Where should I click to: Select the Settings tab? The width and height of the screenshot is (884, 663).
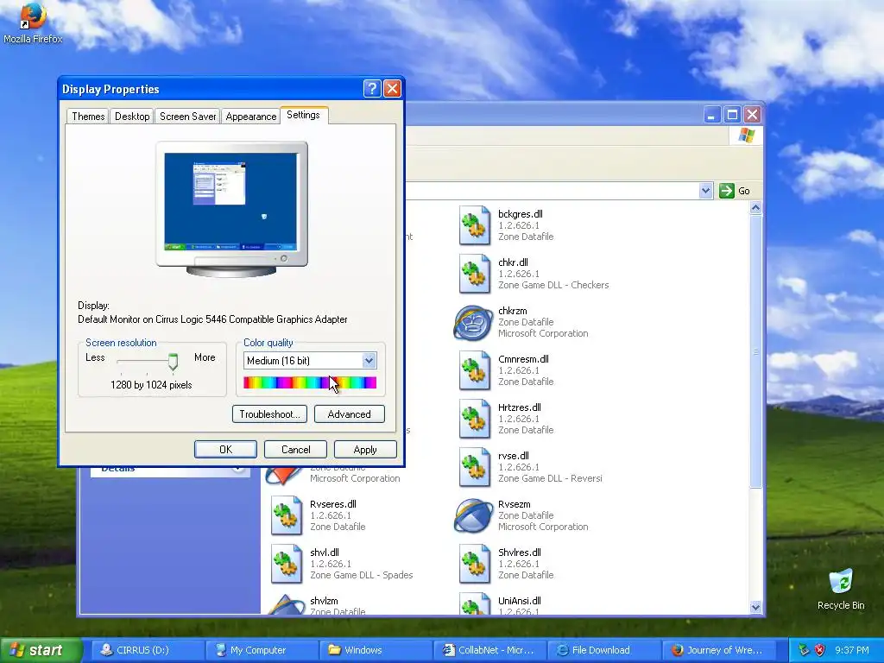point(303,115)
